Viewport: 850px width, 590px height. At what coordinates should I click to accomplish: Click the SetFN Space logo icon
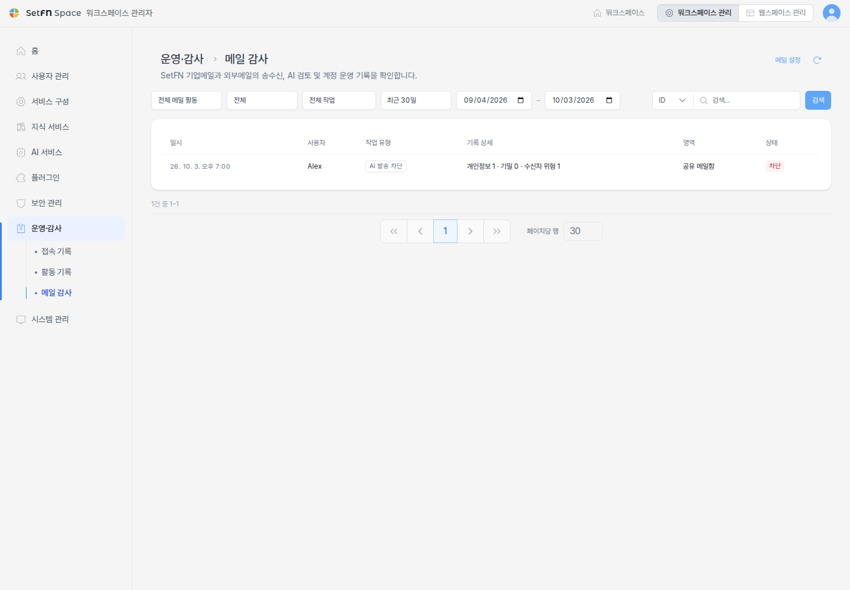click(x=14, y=13)
